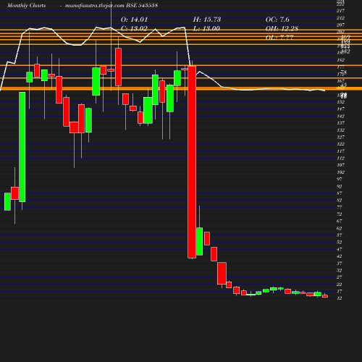Click the 122 price axis label

coord(340,144)
